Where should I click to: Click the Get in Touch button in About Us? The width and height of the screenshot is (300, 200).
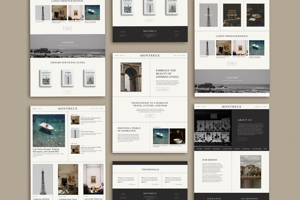click(x=242, y=139)
